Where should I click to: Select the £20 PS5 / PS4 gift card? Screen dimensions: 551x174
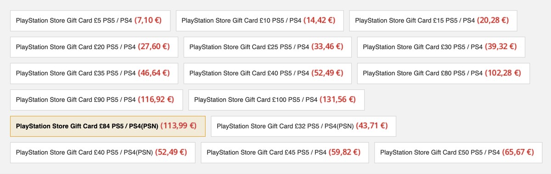coord(94,47)
